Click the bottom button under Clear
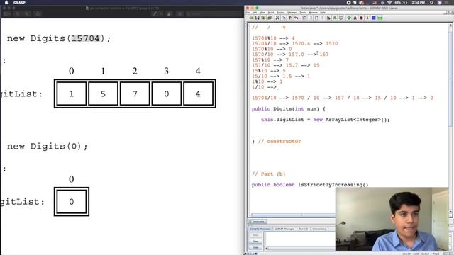This screenshot has width=454, height=255. click(255, 247)
